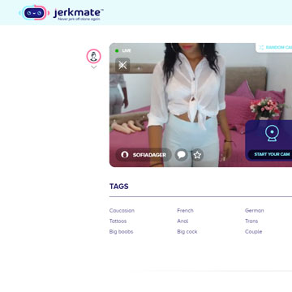
Task: Select the German tag
Action: 255,210
